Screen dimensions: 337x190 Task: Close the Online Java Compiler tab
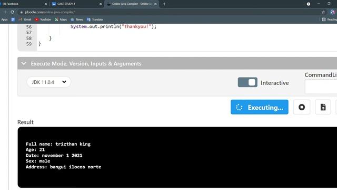(155, 4)
